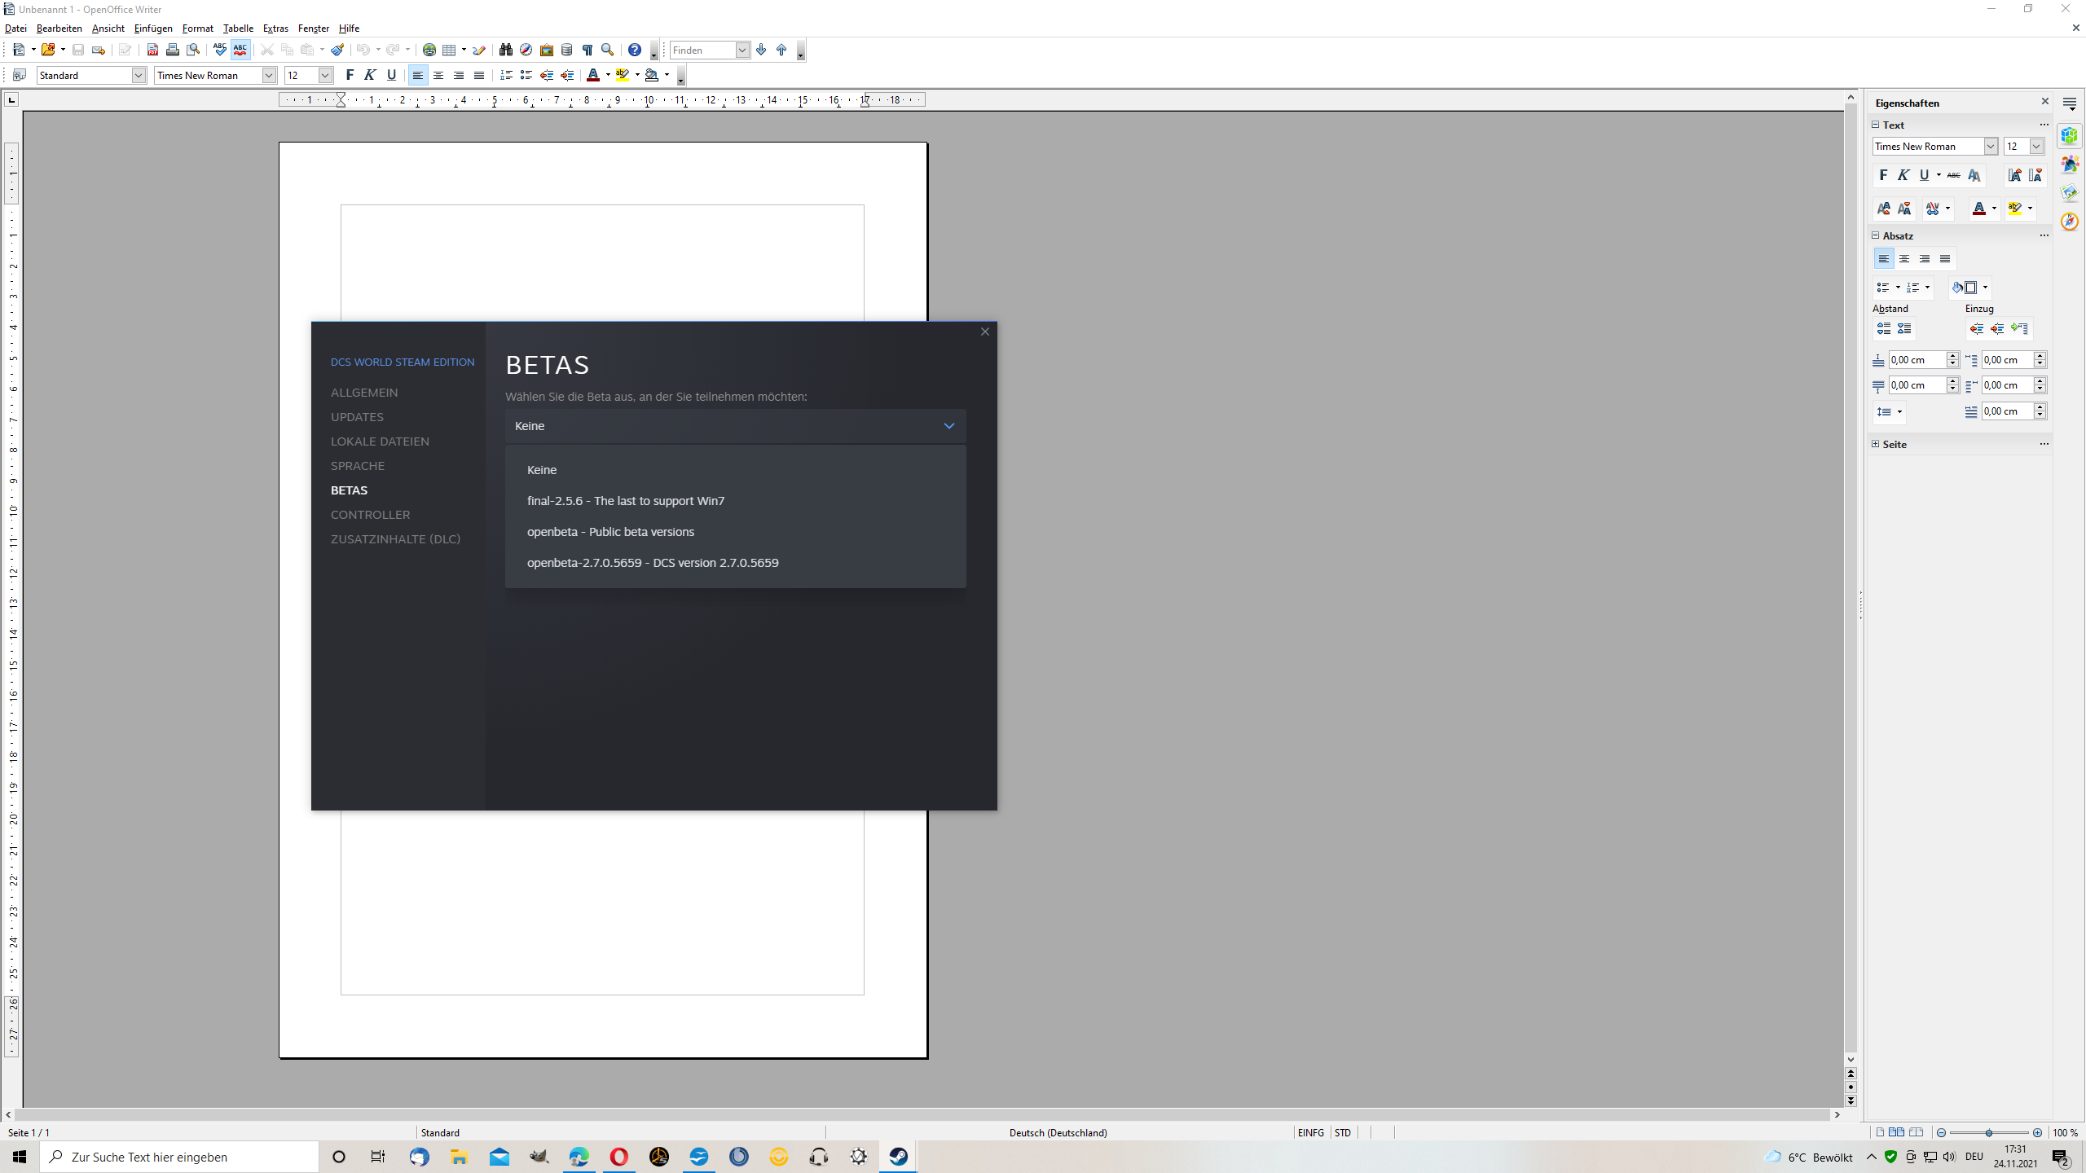Open paragraph style Standard dropdown

click(139, 75)
